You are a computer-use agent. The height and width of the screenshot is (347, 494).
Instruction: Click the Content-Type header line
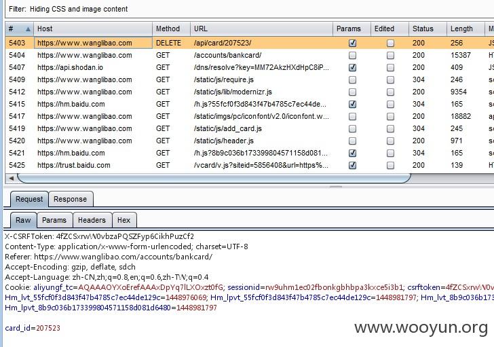coord(126,246)
